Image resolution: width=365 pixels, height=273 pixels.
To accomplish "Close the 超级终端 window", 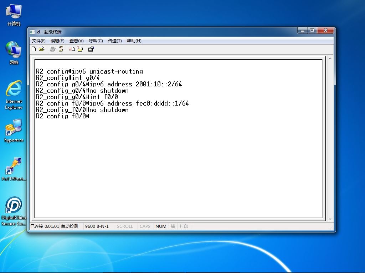I will (326, 31).
